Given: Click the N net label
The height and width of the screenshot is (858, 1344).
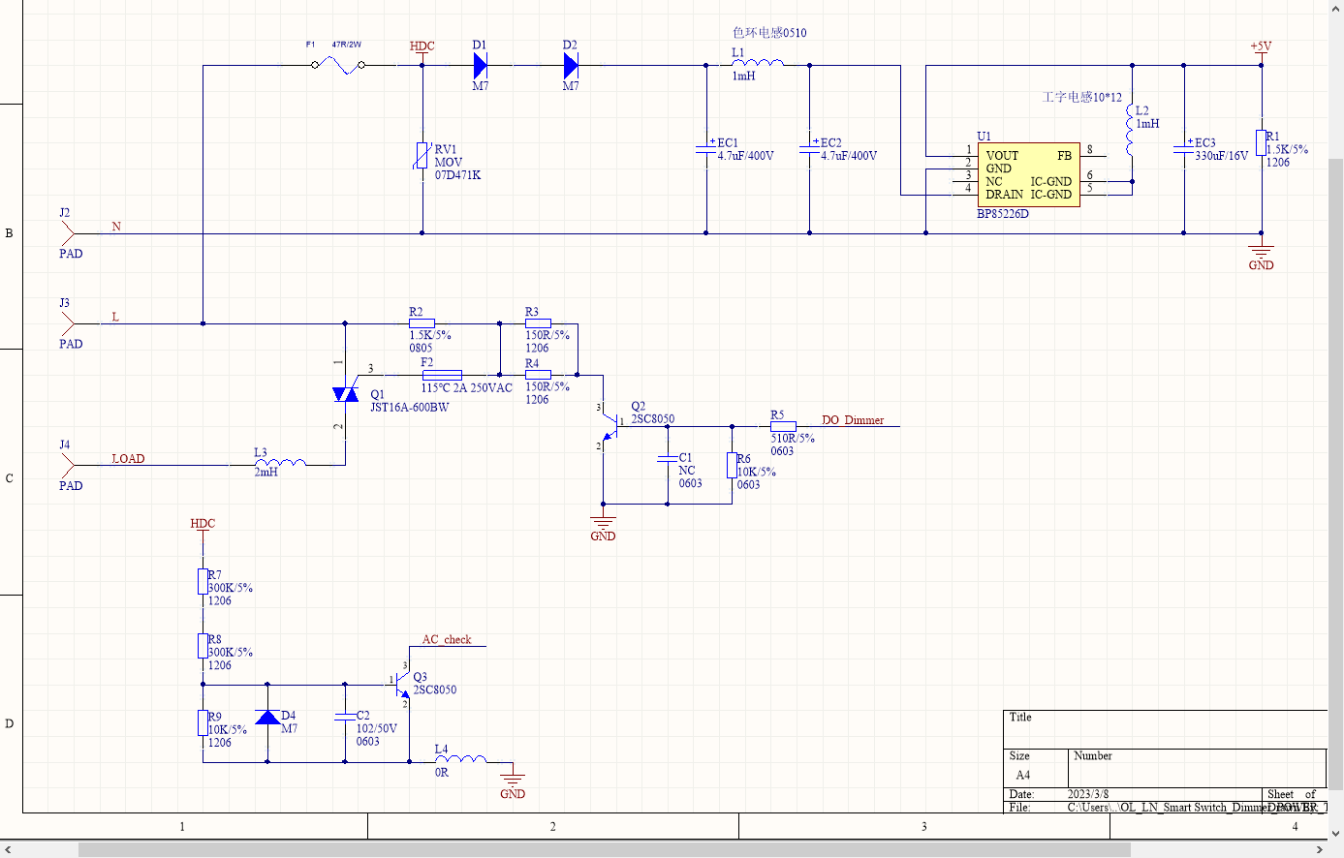Looking at the screenshot, I should pos(116,226).
